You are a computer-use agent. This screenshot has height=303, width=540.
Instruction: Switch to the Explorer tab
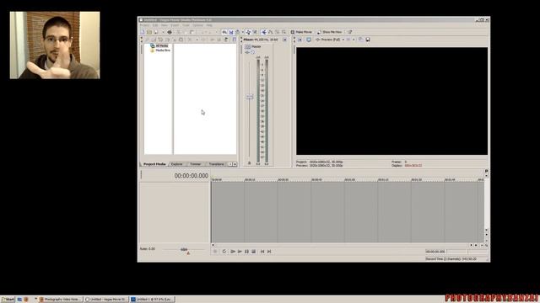tap(176, 164)
